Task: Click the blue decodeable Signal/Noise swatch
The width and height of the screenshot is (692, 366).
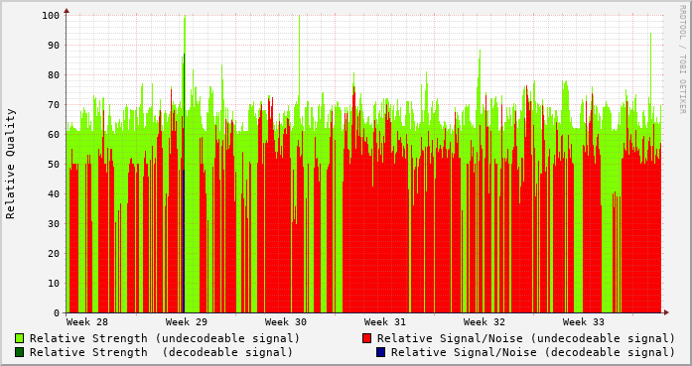Action: (x=380, y=352)
